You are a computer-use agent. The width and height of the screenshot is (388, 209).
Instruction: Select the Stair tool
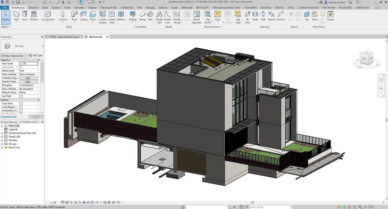[150, 16]
